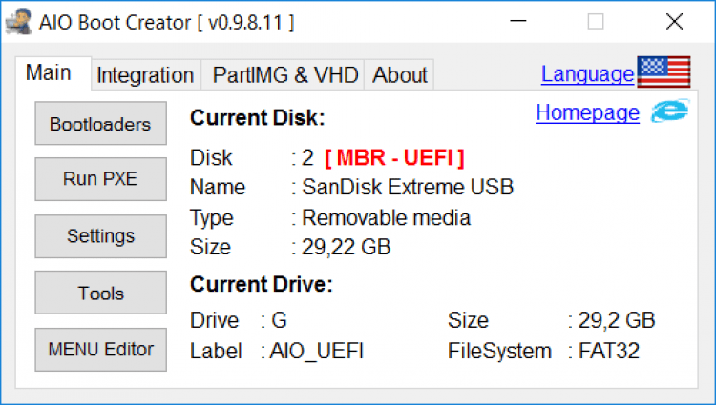
Task: Click the AIO Boot Creator title bar icon
Action: 17,21
